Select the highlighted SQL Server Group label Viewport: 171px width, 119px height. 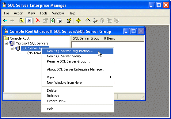[x=32, y=48]
